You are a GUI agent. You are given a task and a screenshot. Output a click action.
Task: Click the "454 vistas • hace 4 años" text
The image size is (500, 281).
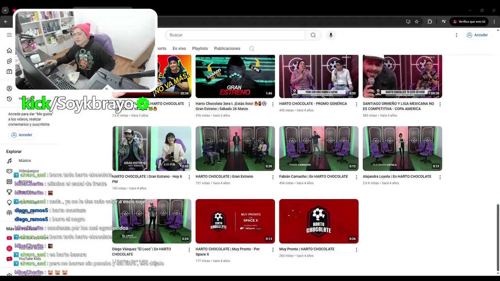(x=297, y=183)
